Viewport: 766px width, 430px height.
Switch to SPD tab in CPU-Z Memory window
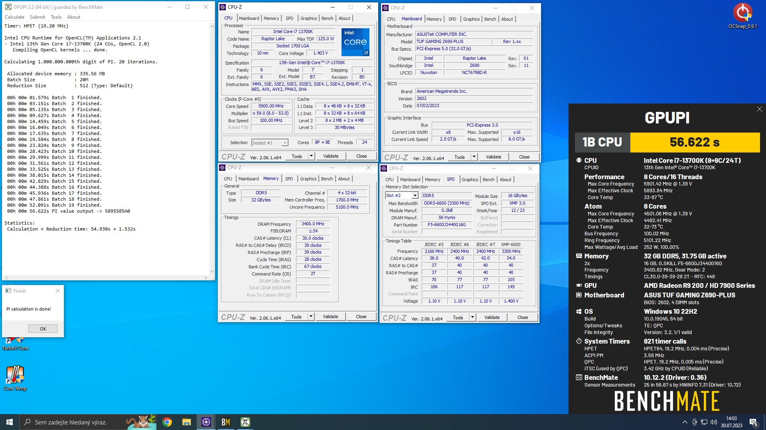(x=289, y=179)
